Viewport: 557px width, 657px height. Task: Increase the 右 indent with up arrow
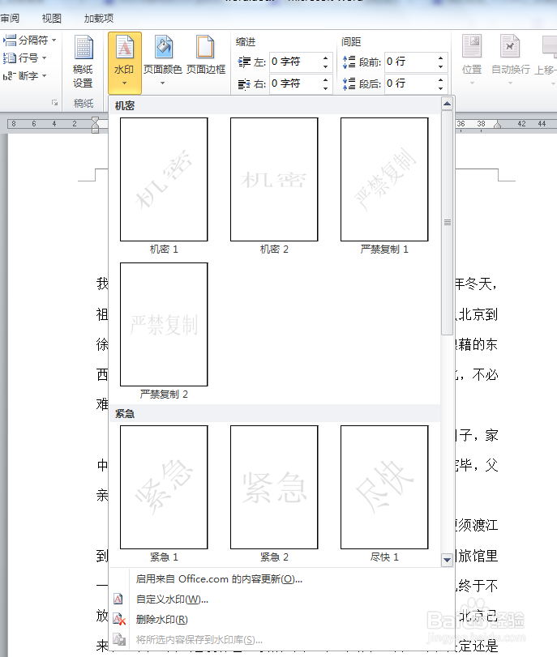pos(325,79)
